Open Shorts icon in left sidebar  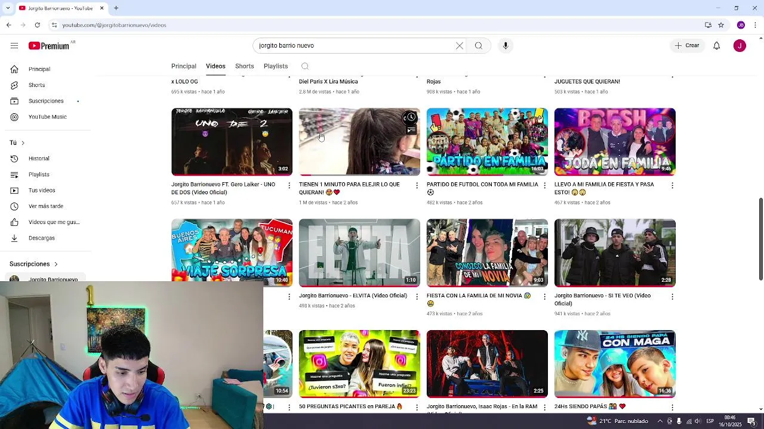(14, 85)
